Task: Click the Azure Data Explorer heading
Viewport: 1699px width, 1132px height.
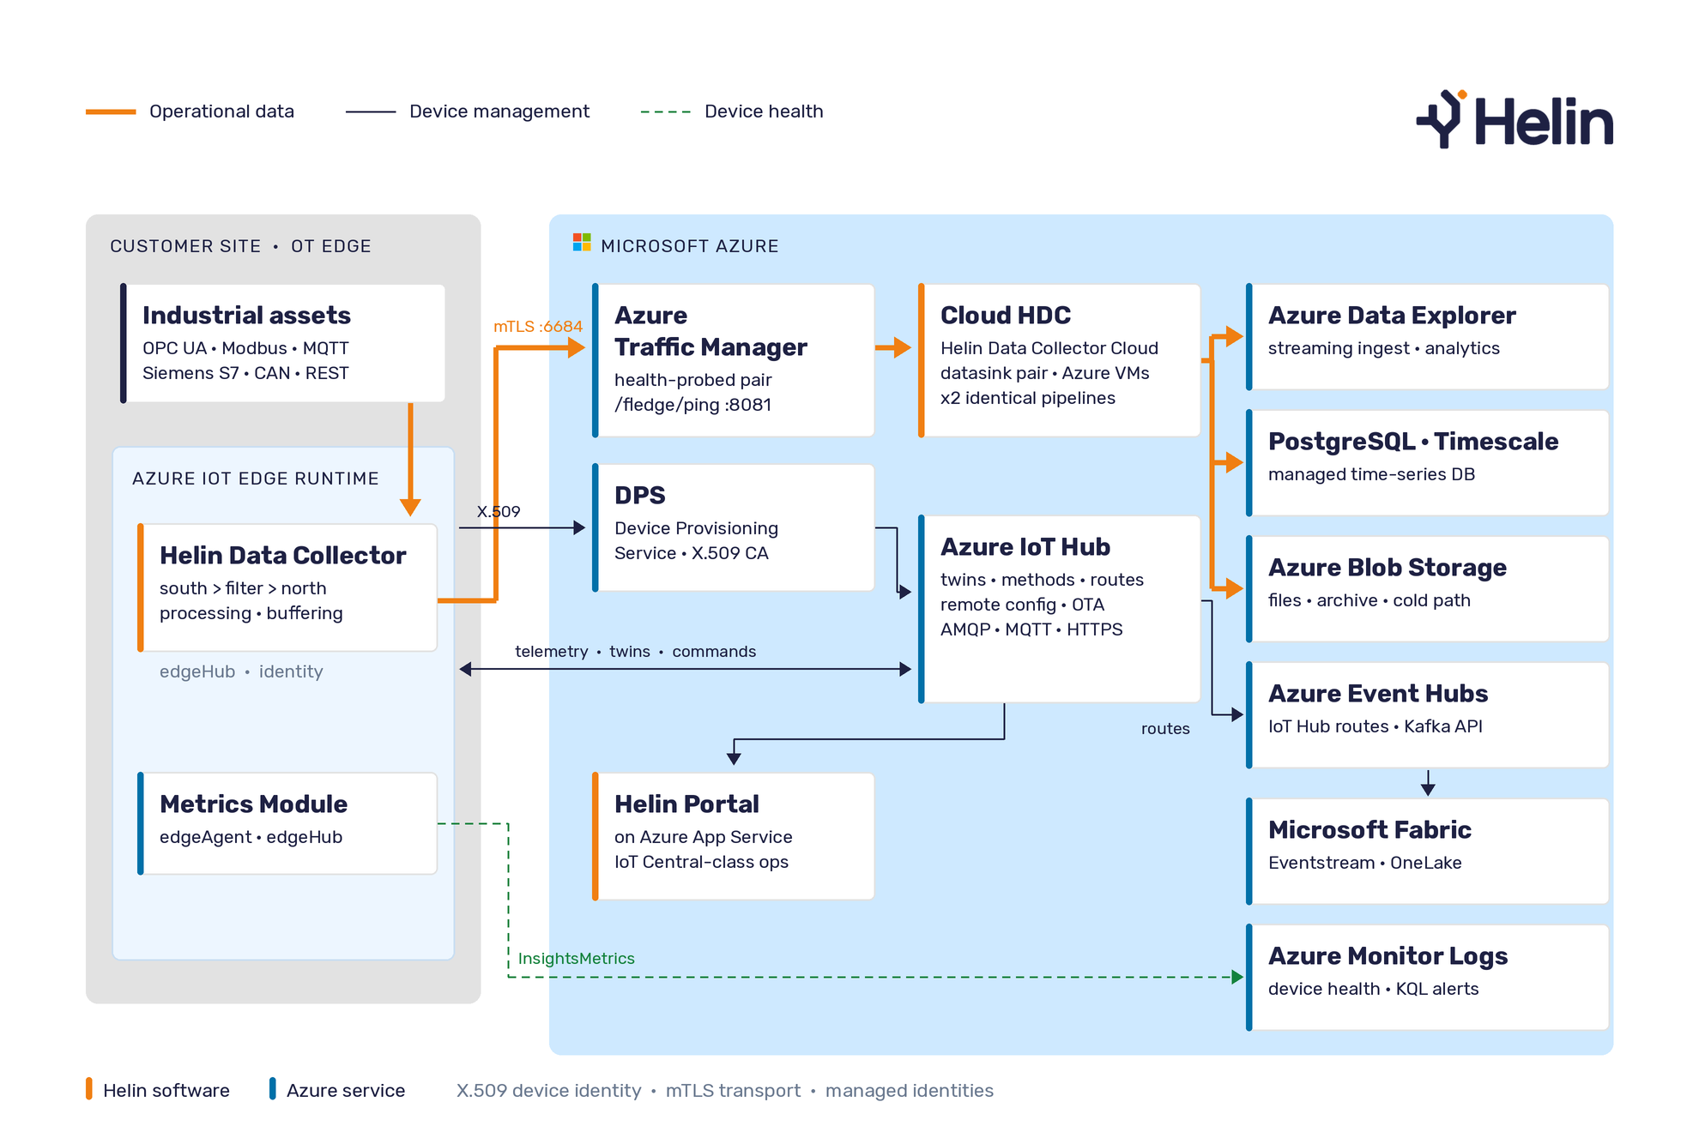Action: pos(1392,316)
